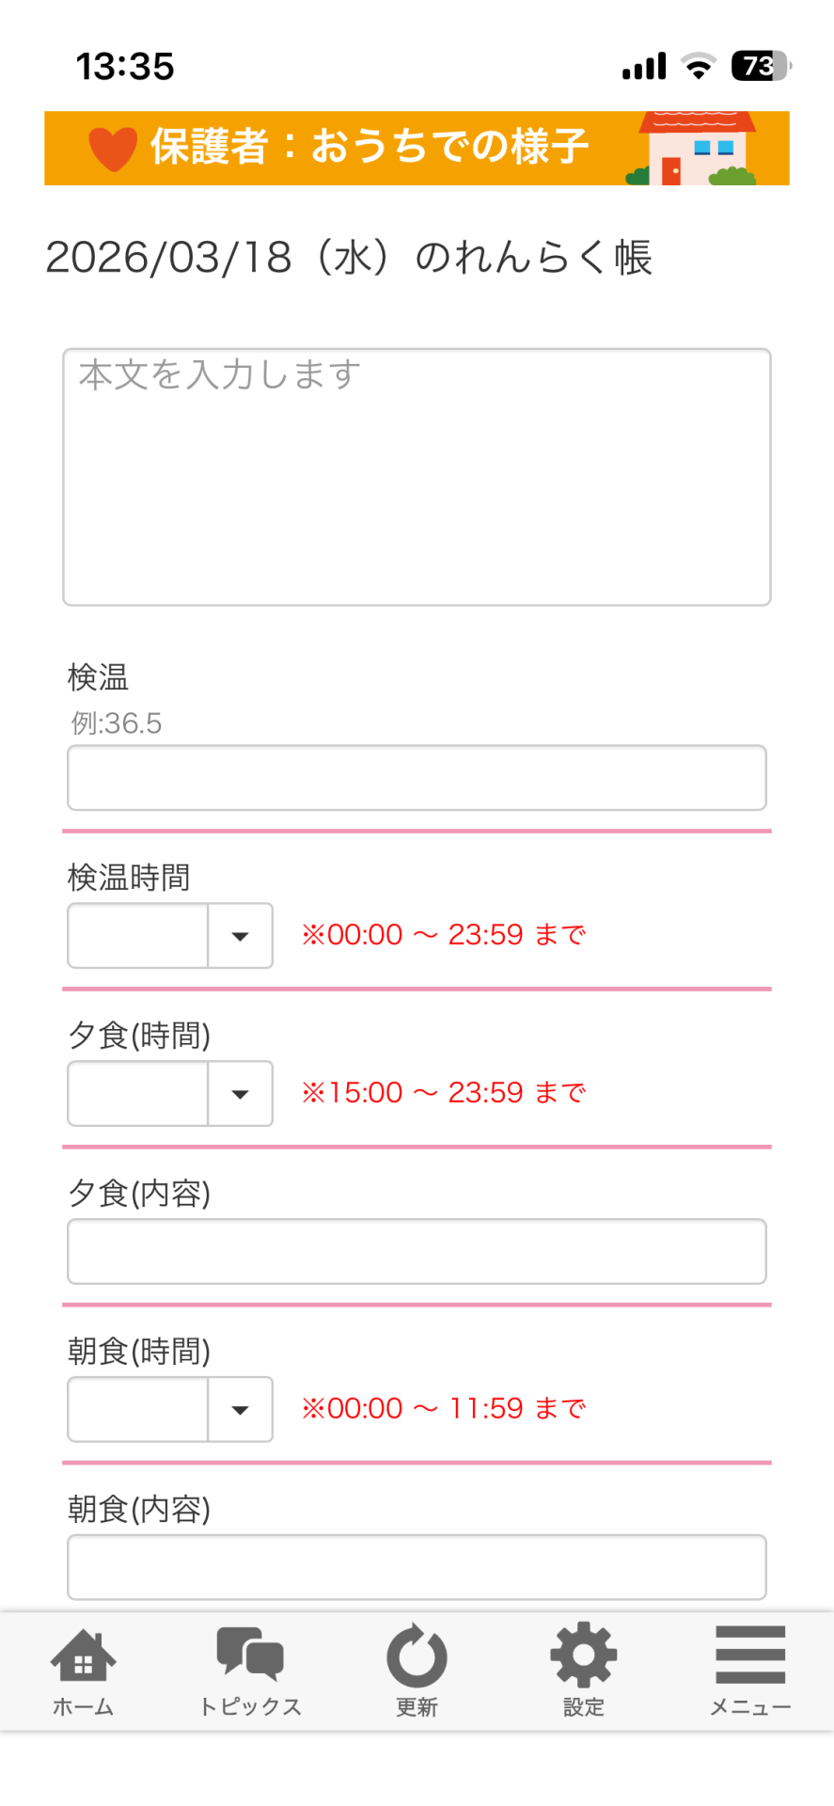This screenshot has width=834, height=1806.
Task: Expand the 検温時間 dropdown arrow
Action: [240, 936]
